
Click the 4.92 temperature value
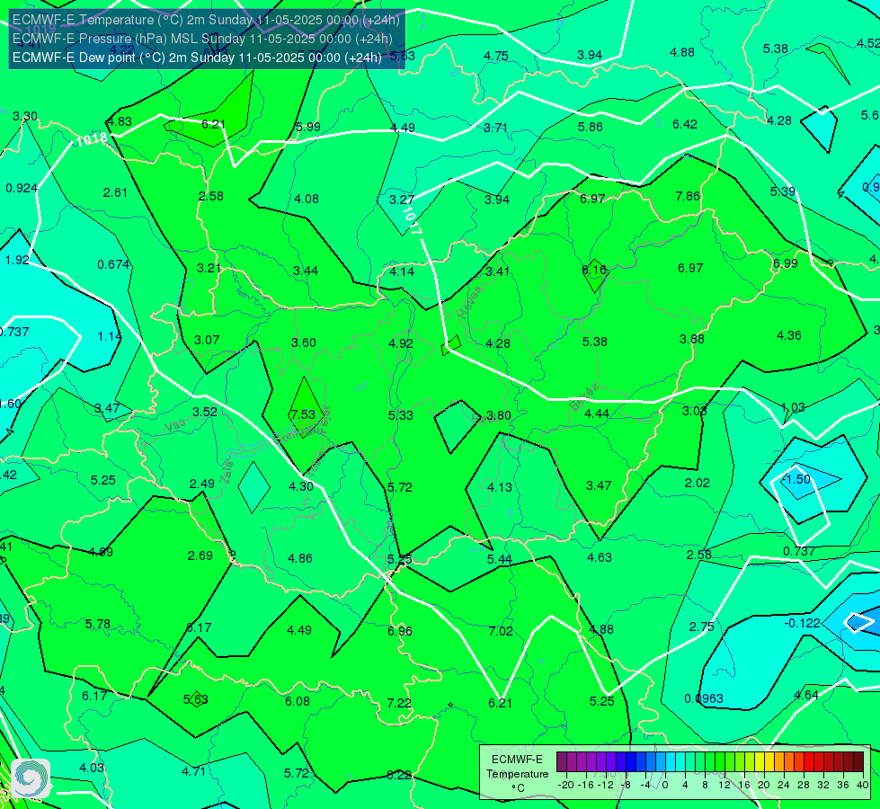tap(401, 343)
